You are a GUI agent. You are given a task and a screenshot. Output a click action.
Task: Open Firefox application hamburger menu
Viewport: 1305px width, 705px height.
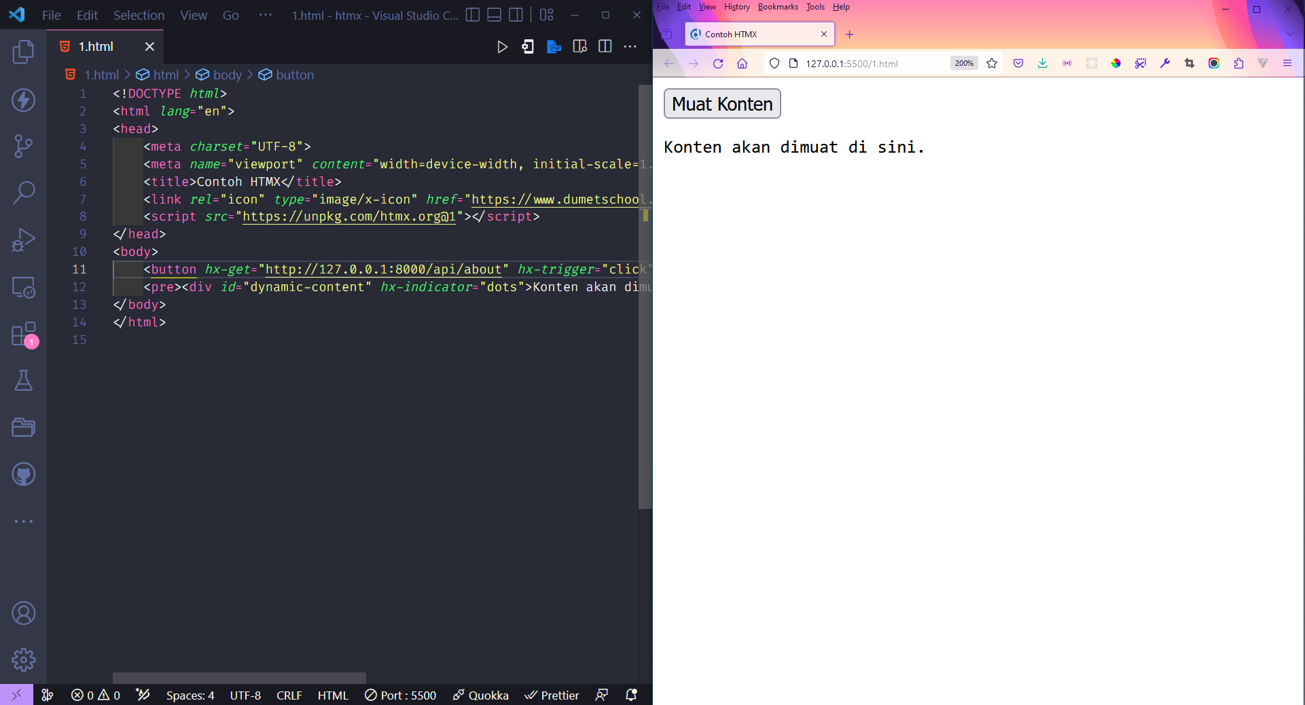click(x=1287, y=63)
